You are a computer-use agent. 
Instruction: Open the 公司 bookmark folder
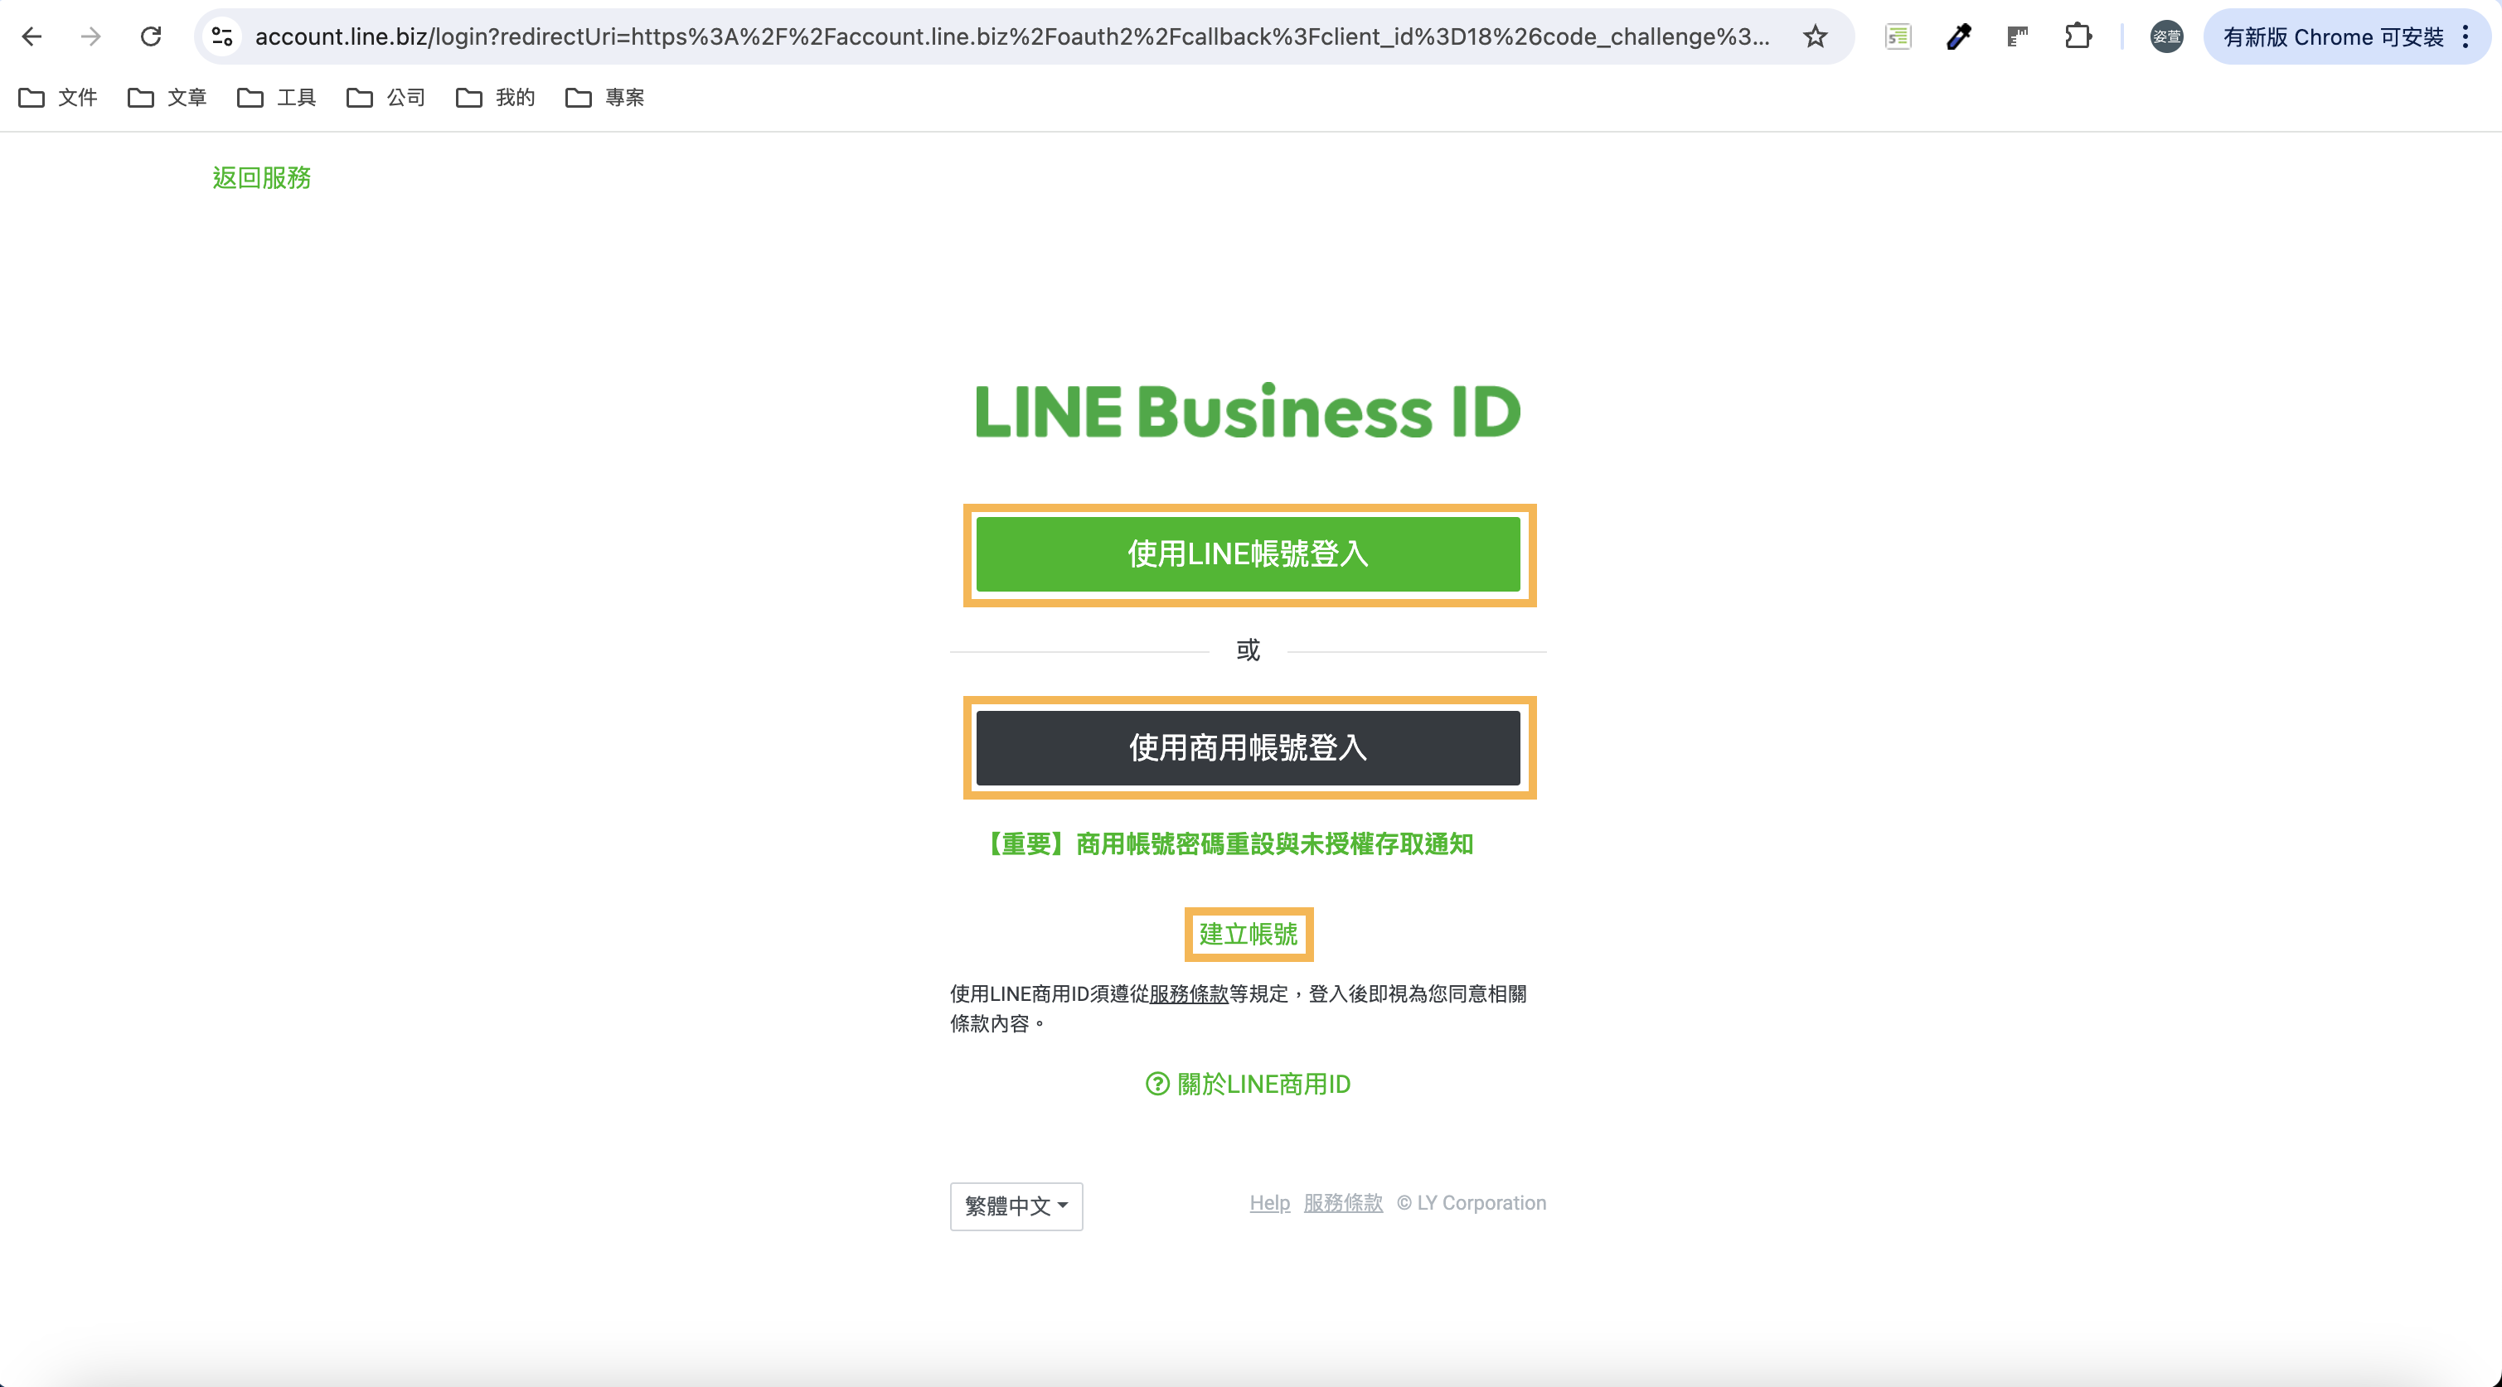coord(386,97)
